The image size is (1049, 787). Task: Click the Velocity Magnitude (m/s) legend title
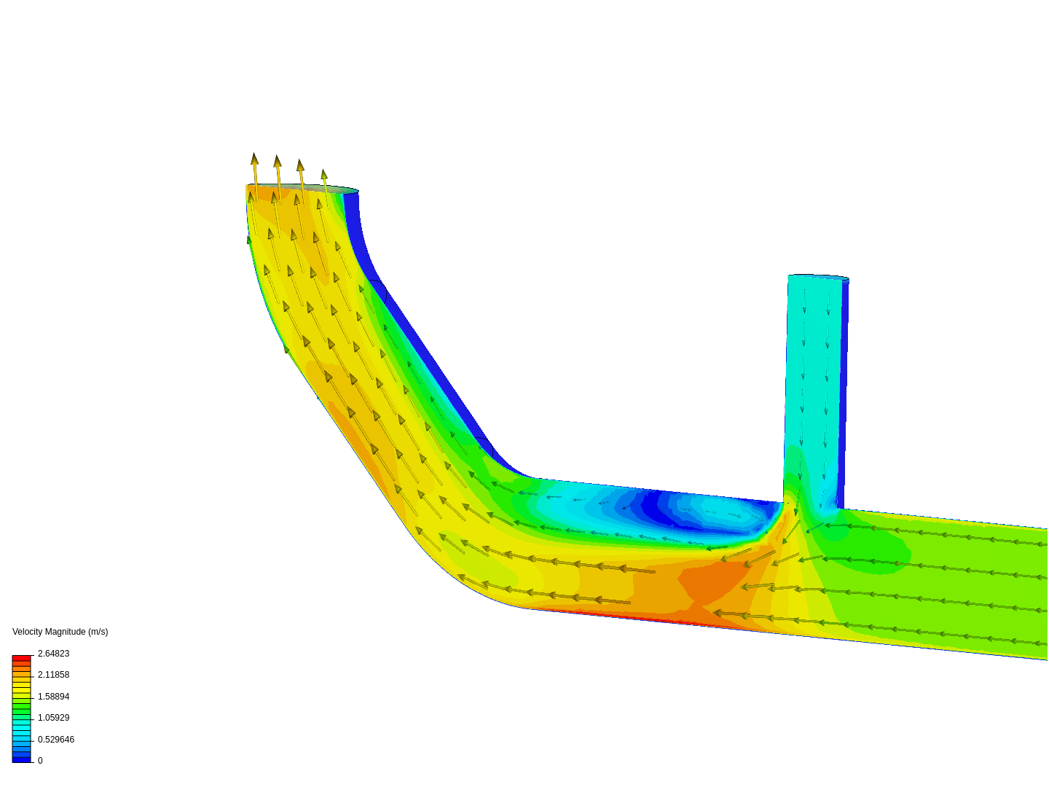click(60, 632)
